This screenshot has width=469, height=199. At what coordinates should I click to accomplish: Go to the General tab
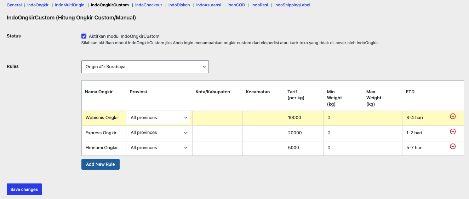[14, 5]
